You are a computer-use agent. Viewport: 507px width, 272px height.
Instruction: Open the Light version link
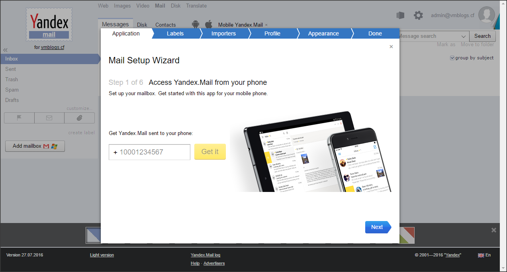point(102,255)
